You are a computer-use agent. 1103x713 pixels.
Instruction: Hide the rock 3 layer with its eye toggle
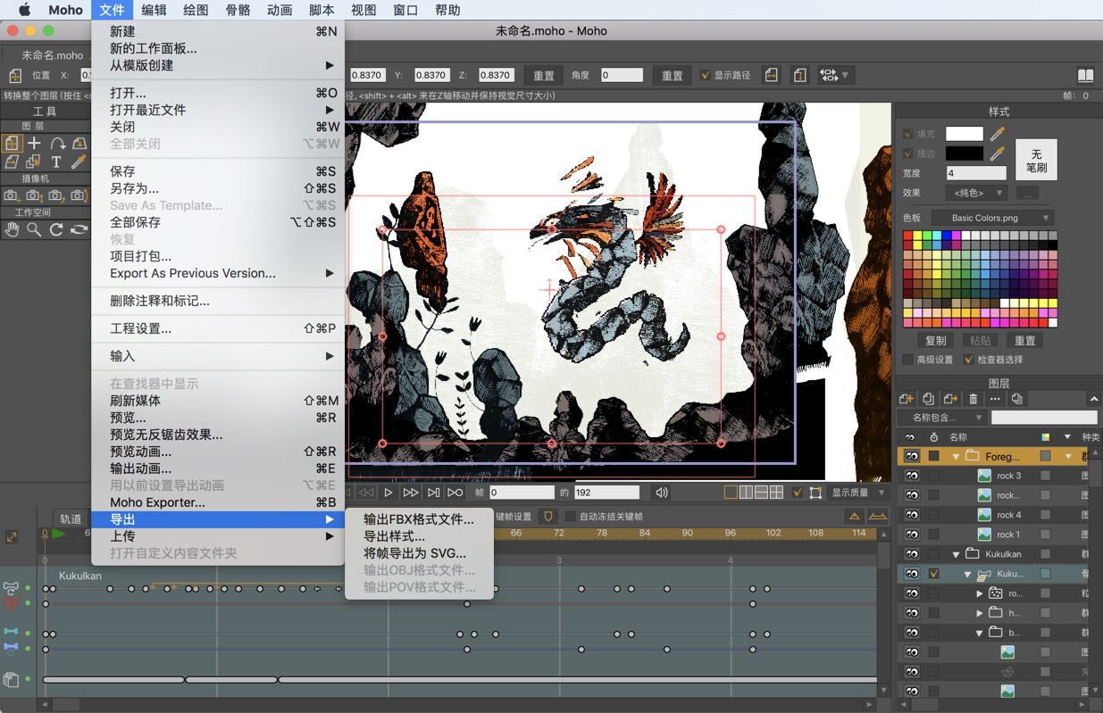coord(913,476)
